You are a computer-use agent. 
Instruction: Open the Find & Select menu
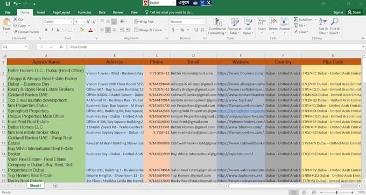(335, 26)
